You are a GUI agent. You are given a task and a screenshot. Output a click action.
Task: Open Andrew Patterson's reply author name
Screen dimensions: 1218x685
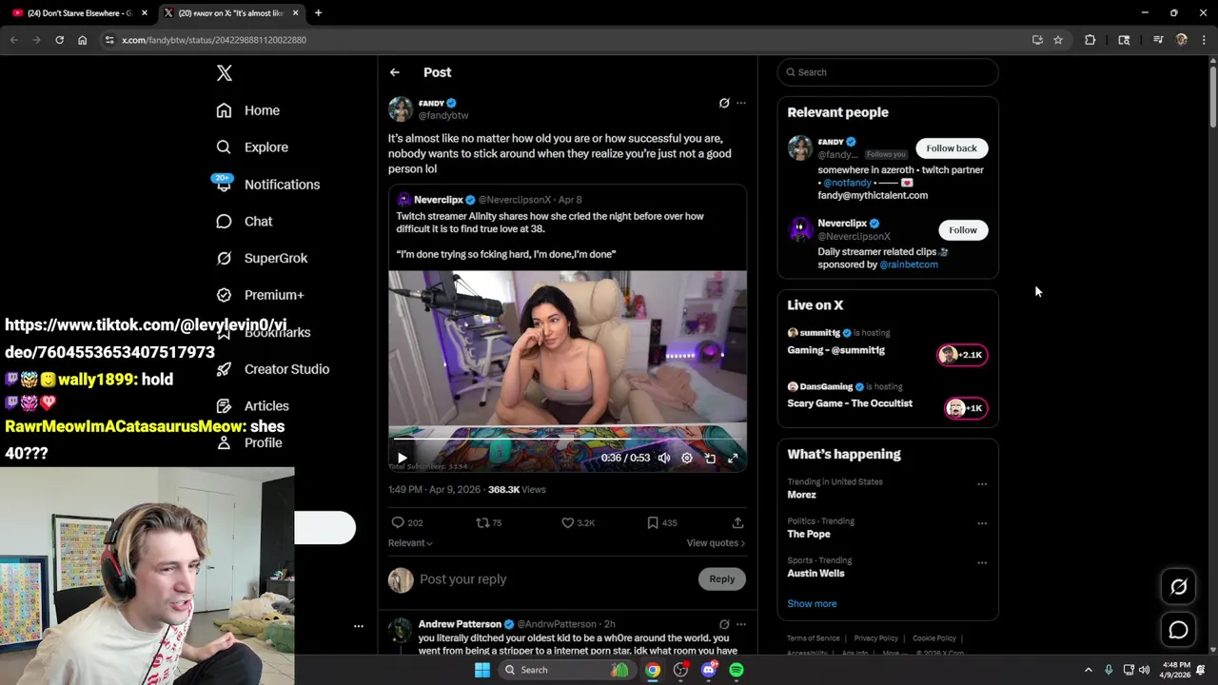[460, 624]
